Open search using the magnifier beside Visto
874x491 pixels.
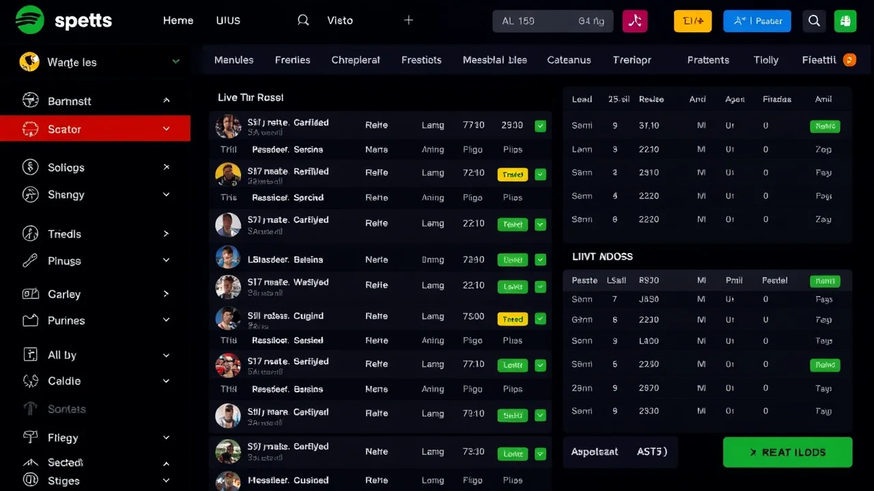pos(303,20)
